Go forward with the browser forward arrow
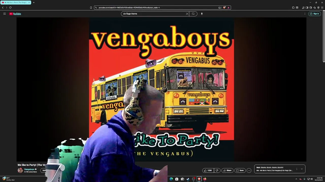 pos(7,8)
